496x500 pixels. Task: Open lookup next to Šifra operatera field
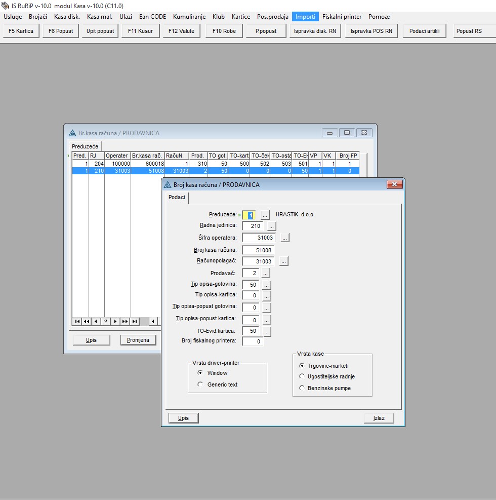click(x=284, y=238)
